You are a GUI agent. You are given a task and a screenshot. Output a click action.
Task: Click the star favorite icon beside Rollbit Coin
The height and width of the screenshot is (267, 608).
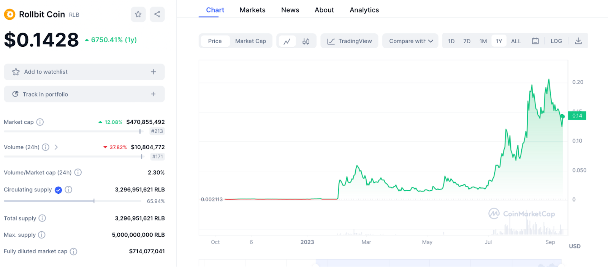(x=138, y=14)
